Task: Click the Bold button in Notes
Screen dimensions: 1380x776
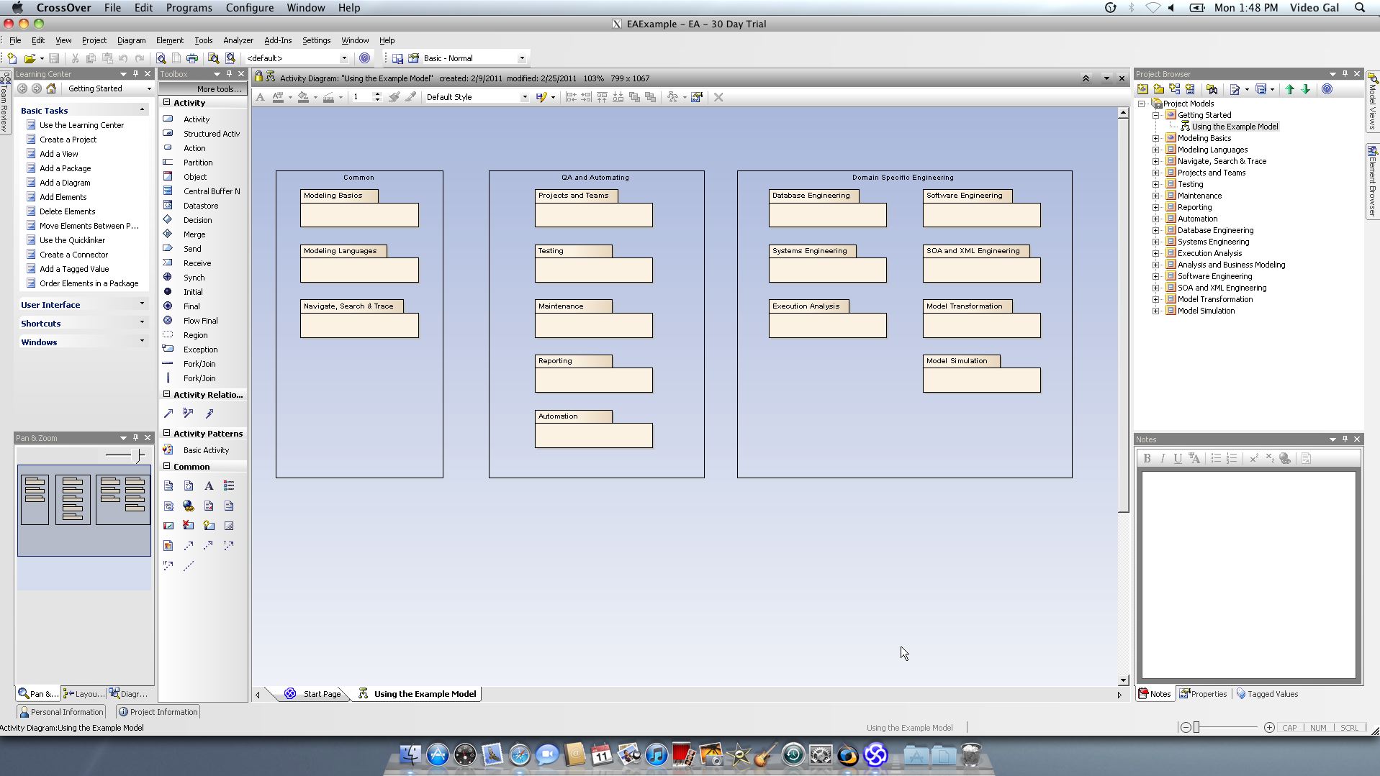Action: click(1147, 458)
